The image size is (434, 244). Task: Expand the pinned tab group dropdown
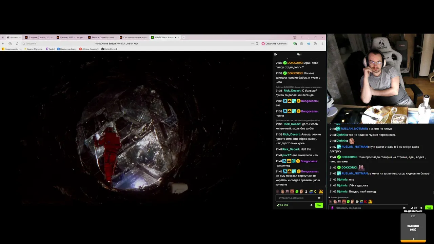point(20,37)
